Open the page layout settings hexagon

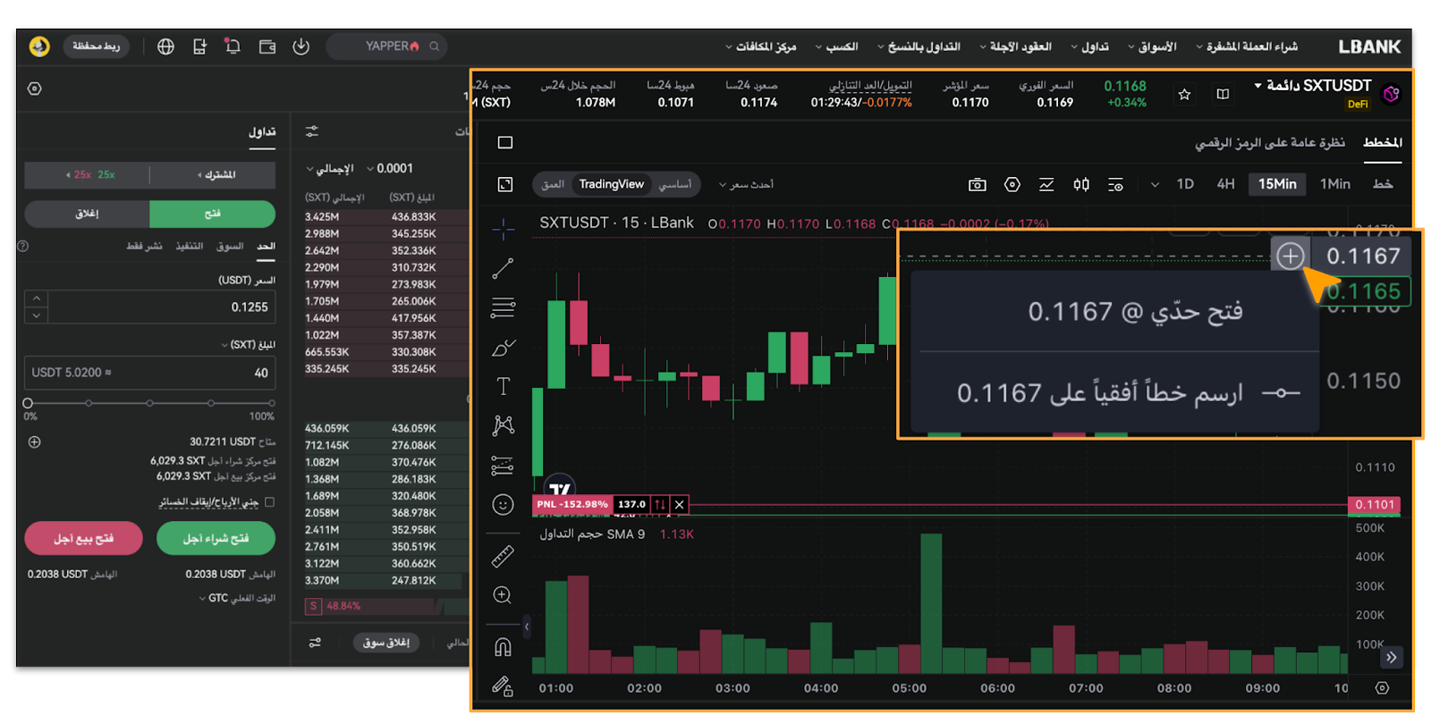[x=35, y=88]
